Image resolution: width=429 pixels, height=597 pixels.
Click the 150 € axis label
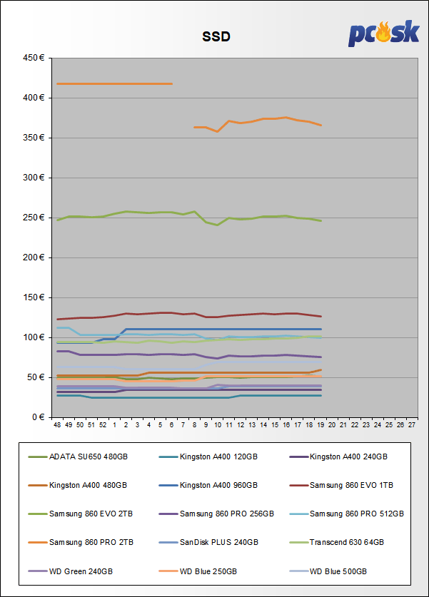34,297
